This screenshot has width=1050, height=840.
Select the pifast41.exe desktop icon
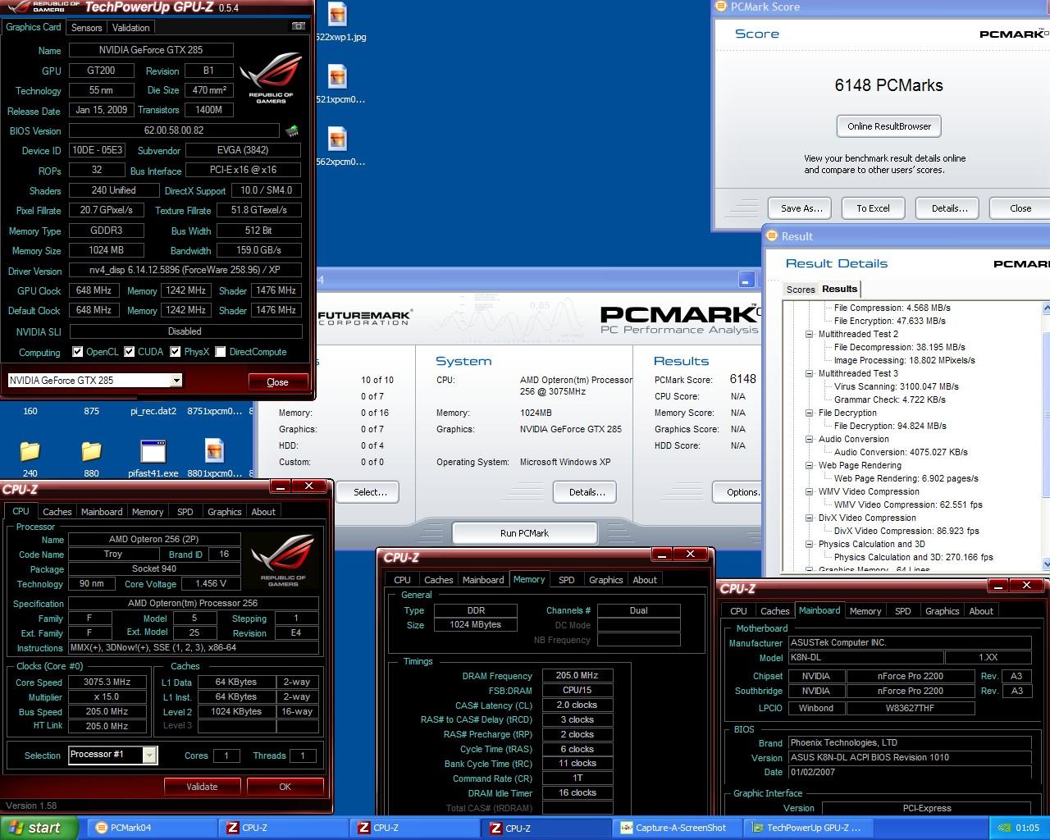click(x=153, y=451)
